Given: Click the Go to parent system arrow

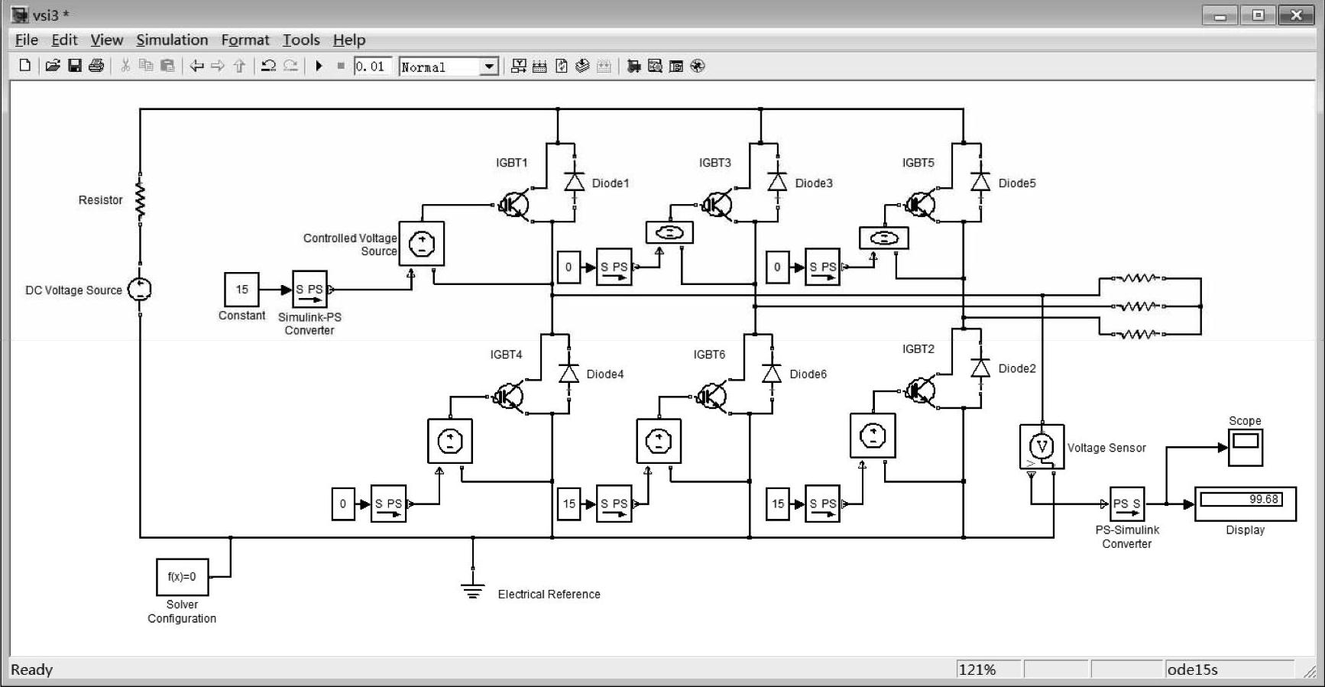Looking at the screenshot, I should coord(239,66).
